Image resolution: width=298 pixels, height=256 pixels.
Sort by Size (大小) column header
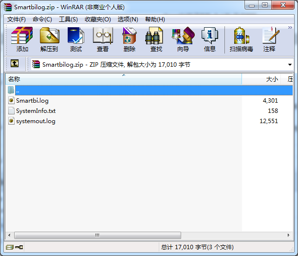tap(261, 79)
